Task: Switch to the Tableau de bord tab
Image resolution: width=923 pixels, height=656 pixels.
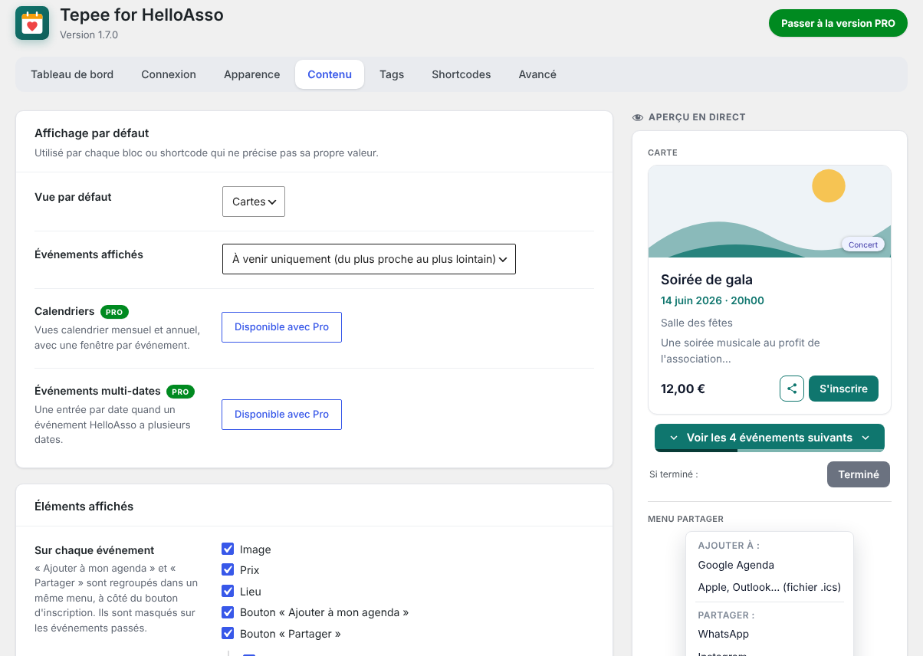Action: 72,74
